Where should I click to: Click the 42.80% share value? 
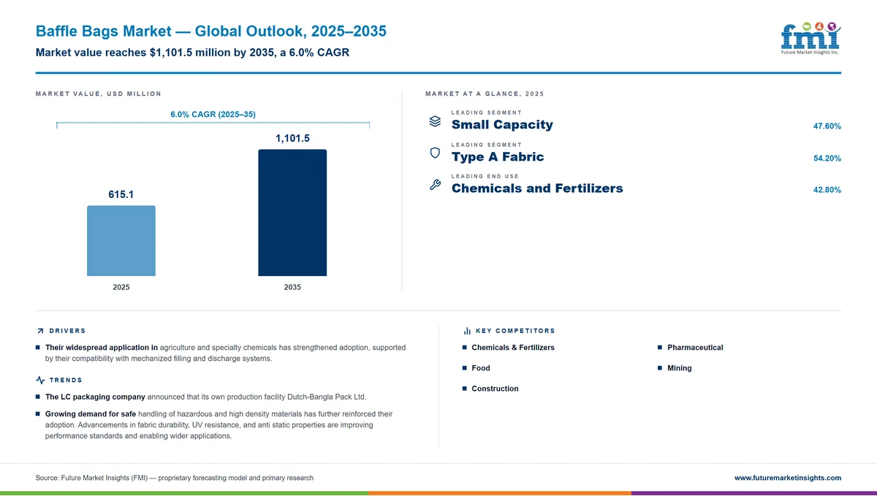click(x=827, y=190)
